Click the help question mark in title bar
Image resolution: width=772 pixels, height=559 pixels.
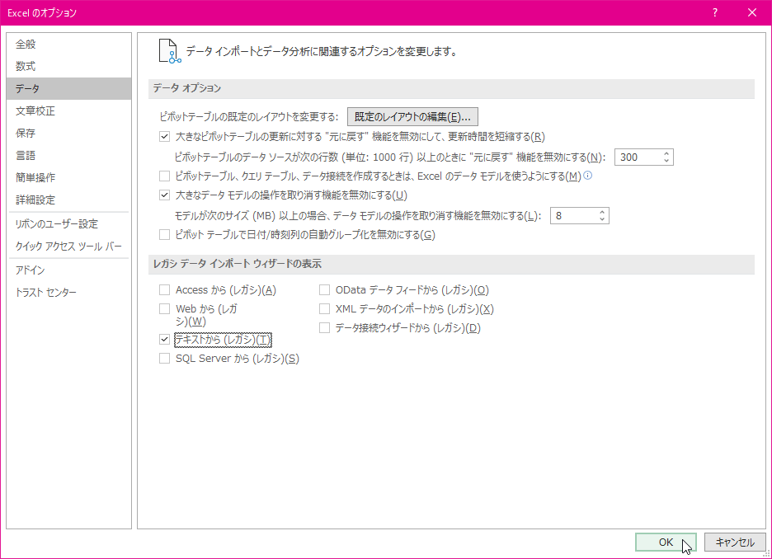tap(715, 13)
